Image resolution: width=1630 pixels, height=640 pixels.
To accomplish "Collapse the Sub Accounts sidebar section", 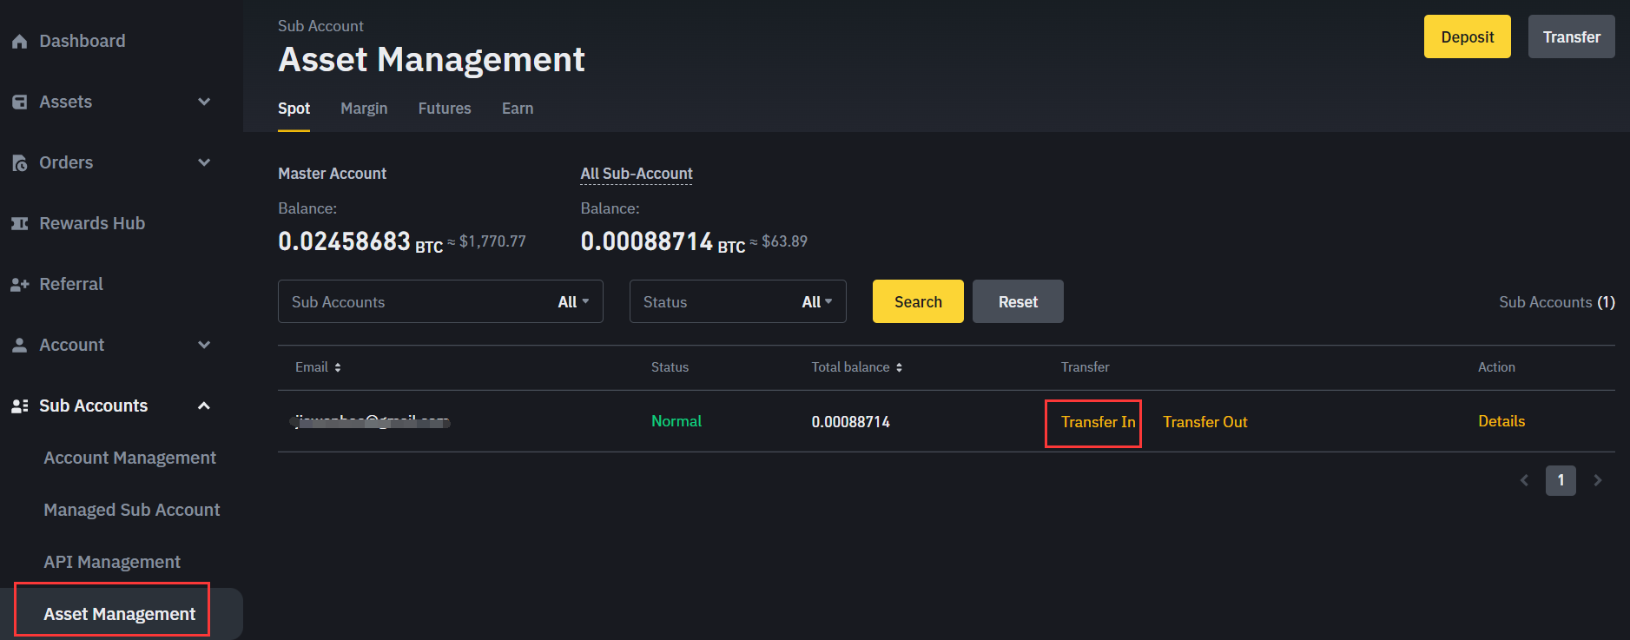I will (x=204, y=406).
